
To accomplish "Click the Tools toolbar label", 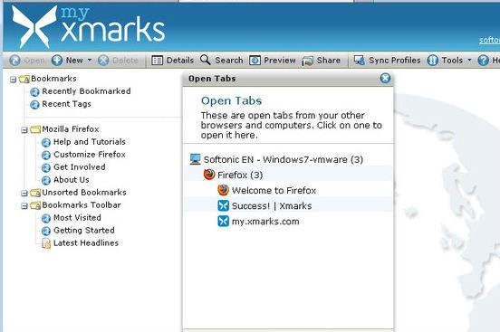I will click(x=452, y=61).
